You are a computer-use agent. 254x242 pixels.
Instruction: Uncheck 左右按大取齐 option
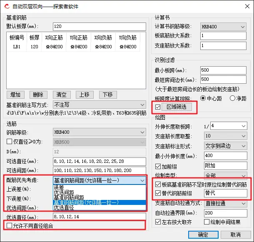click(x=158, y=222)
